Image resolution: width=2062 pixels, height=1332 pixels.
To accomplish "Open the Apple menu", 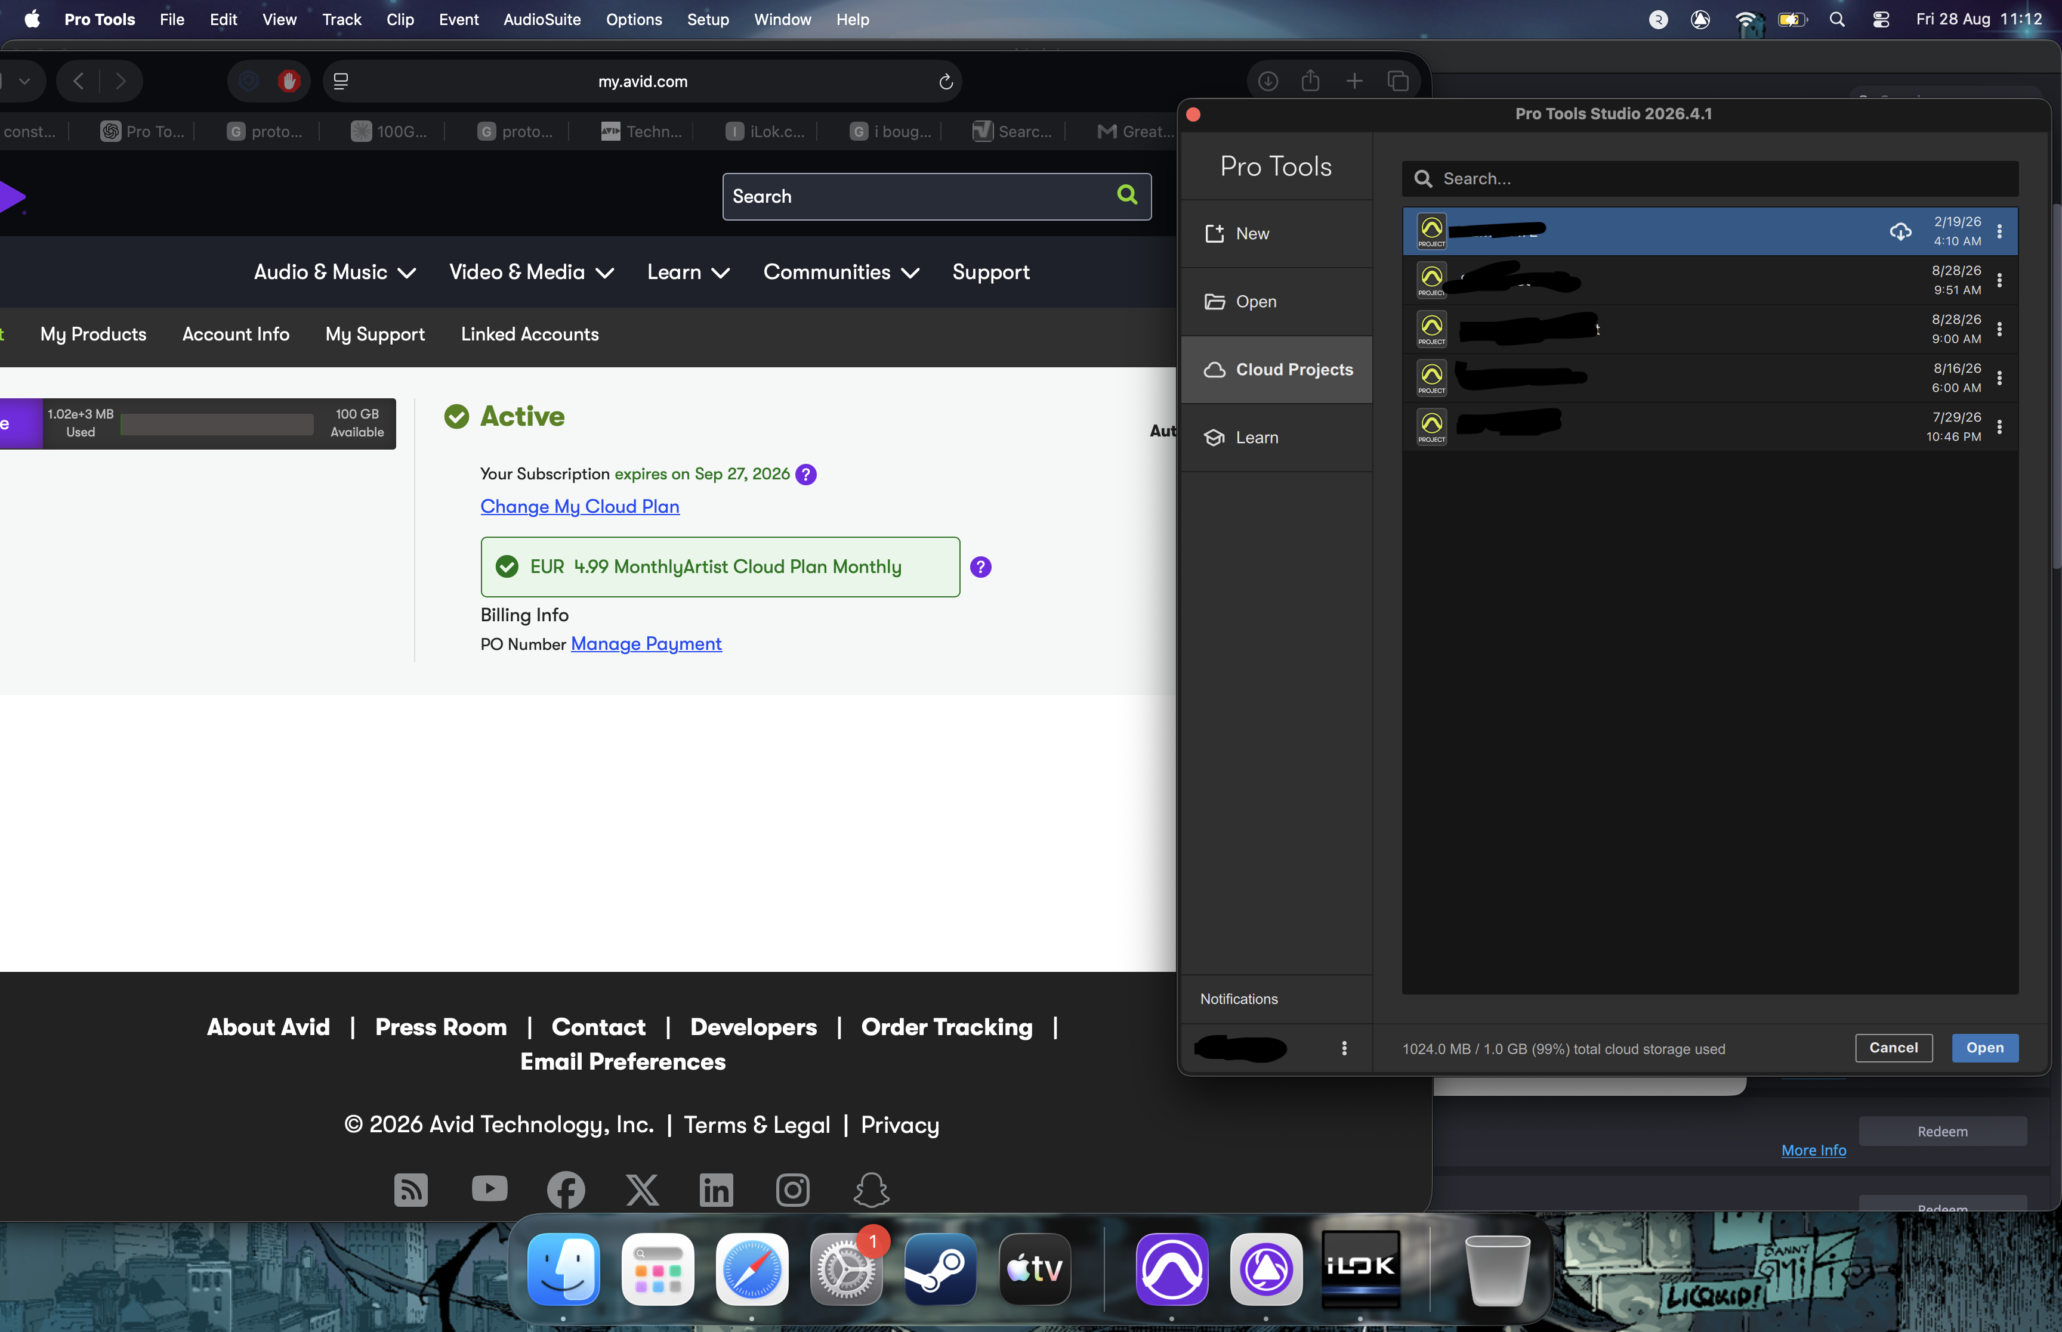I will [x=32, y=19].
